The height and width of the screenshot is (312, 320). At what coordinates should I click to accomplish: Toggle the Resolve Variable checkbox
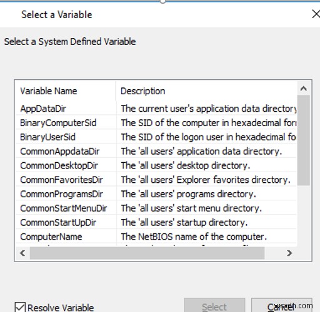[x=20, y=308]
